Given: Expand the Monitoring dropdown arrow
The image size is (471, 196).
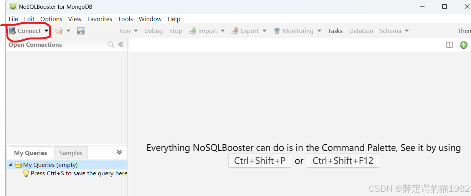Looking at the screenshot, I should click(x=319, y=31).
